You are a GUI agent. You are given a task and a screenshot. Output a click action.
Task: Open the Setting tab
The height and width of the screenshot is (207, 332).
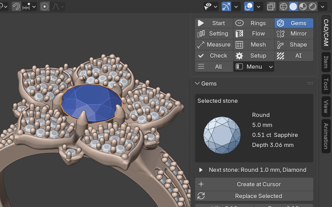pos(214,33)
